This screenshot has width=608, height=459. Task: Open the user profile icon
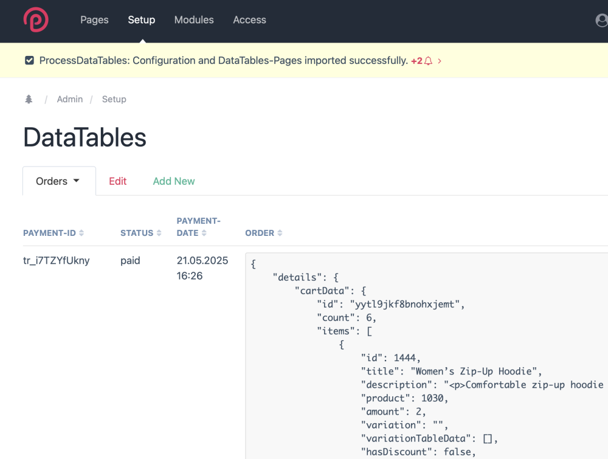point(601,20)
